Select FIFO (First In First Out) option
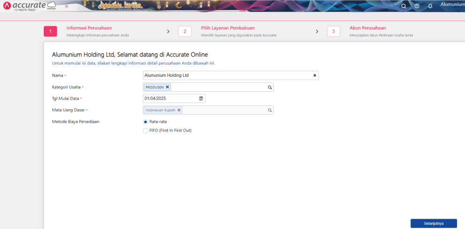465x229 pixels. click(145, 131)
